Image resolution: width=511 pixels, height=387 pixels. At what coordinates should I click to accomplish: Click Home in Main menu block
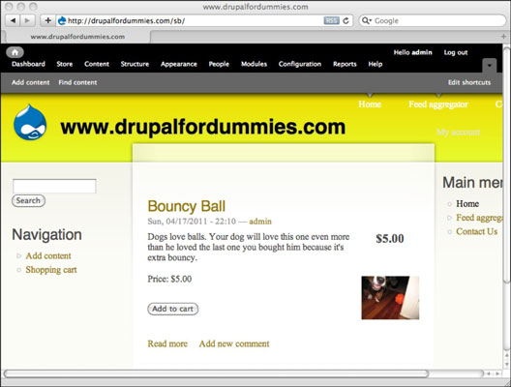tap(467, 204)
